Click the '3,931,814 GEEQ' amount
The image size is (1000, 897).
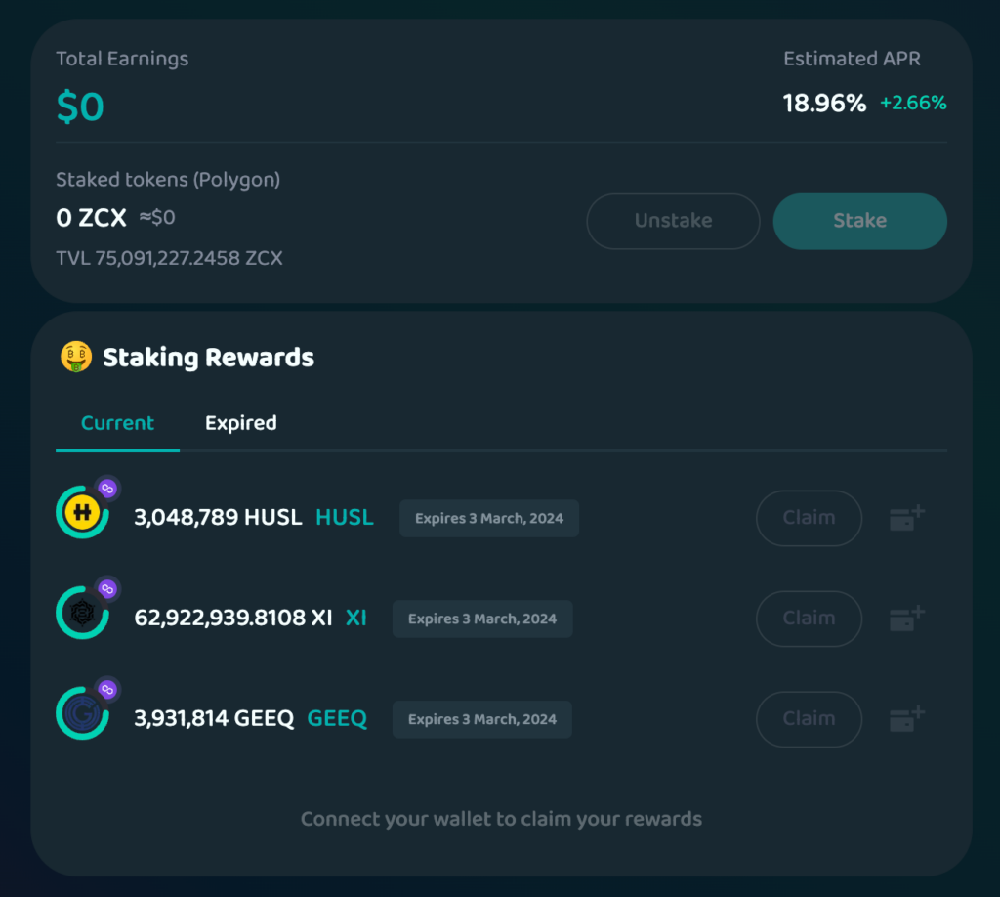pyautogui.click(x=214, y=718)
